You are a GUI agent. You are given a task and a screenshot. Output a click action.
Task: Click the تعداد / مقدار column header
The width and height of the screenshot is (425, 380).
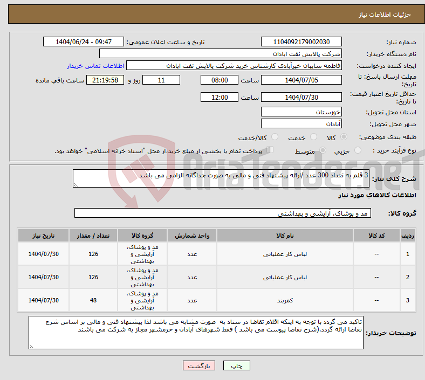(x=93, y=236)
